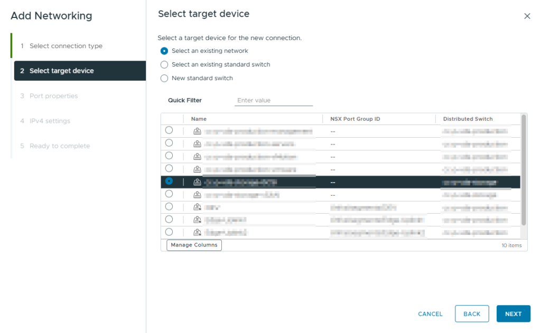The image size is (541, 333).
Task: Close the Add Networking dialog
Action: 527,16
